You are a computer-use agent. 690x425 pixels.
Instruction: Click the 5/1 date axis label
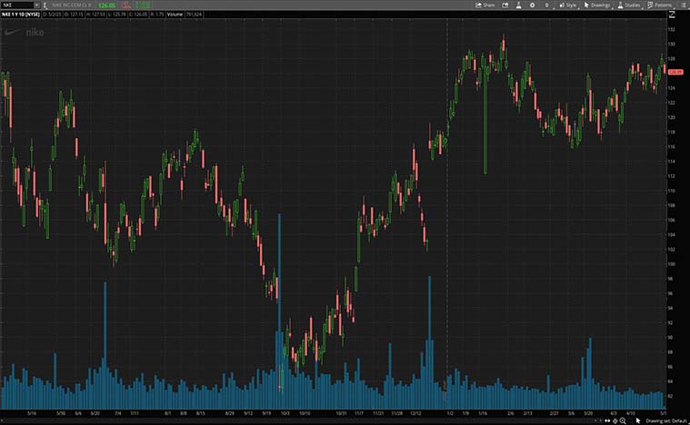coord(663,413)
